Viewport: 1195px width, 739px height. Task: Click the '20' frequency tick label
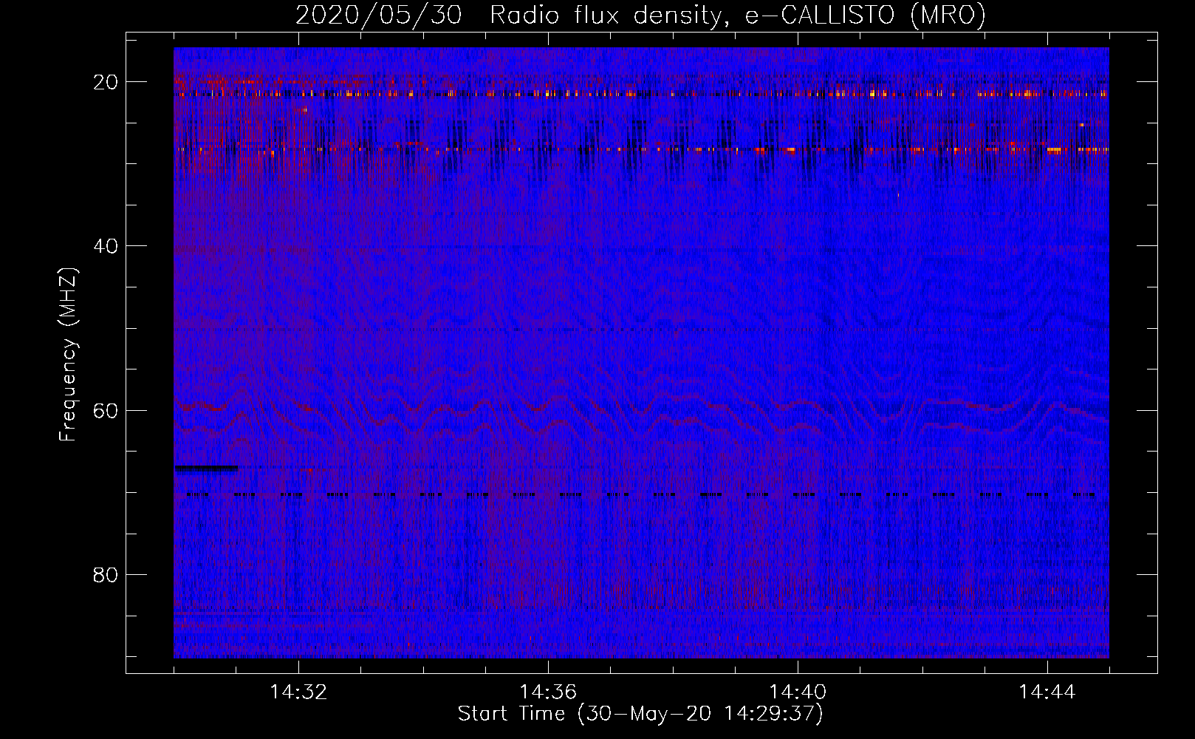(106, 82)
